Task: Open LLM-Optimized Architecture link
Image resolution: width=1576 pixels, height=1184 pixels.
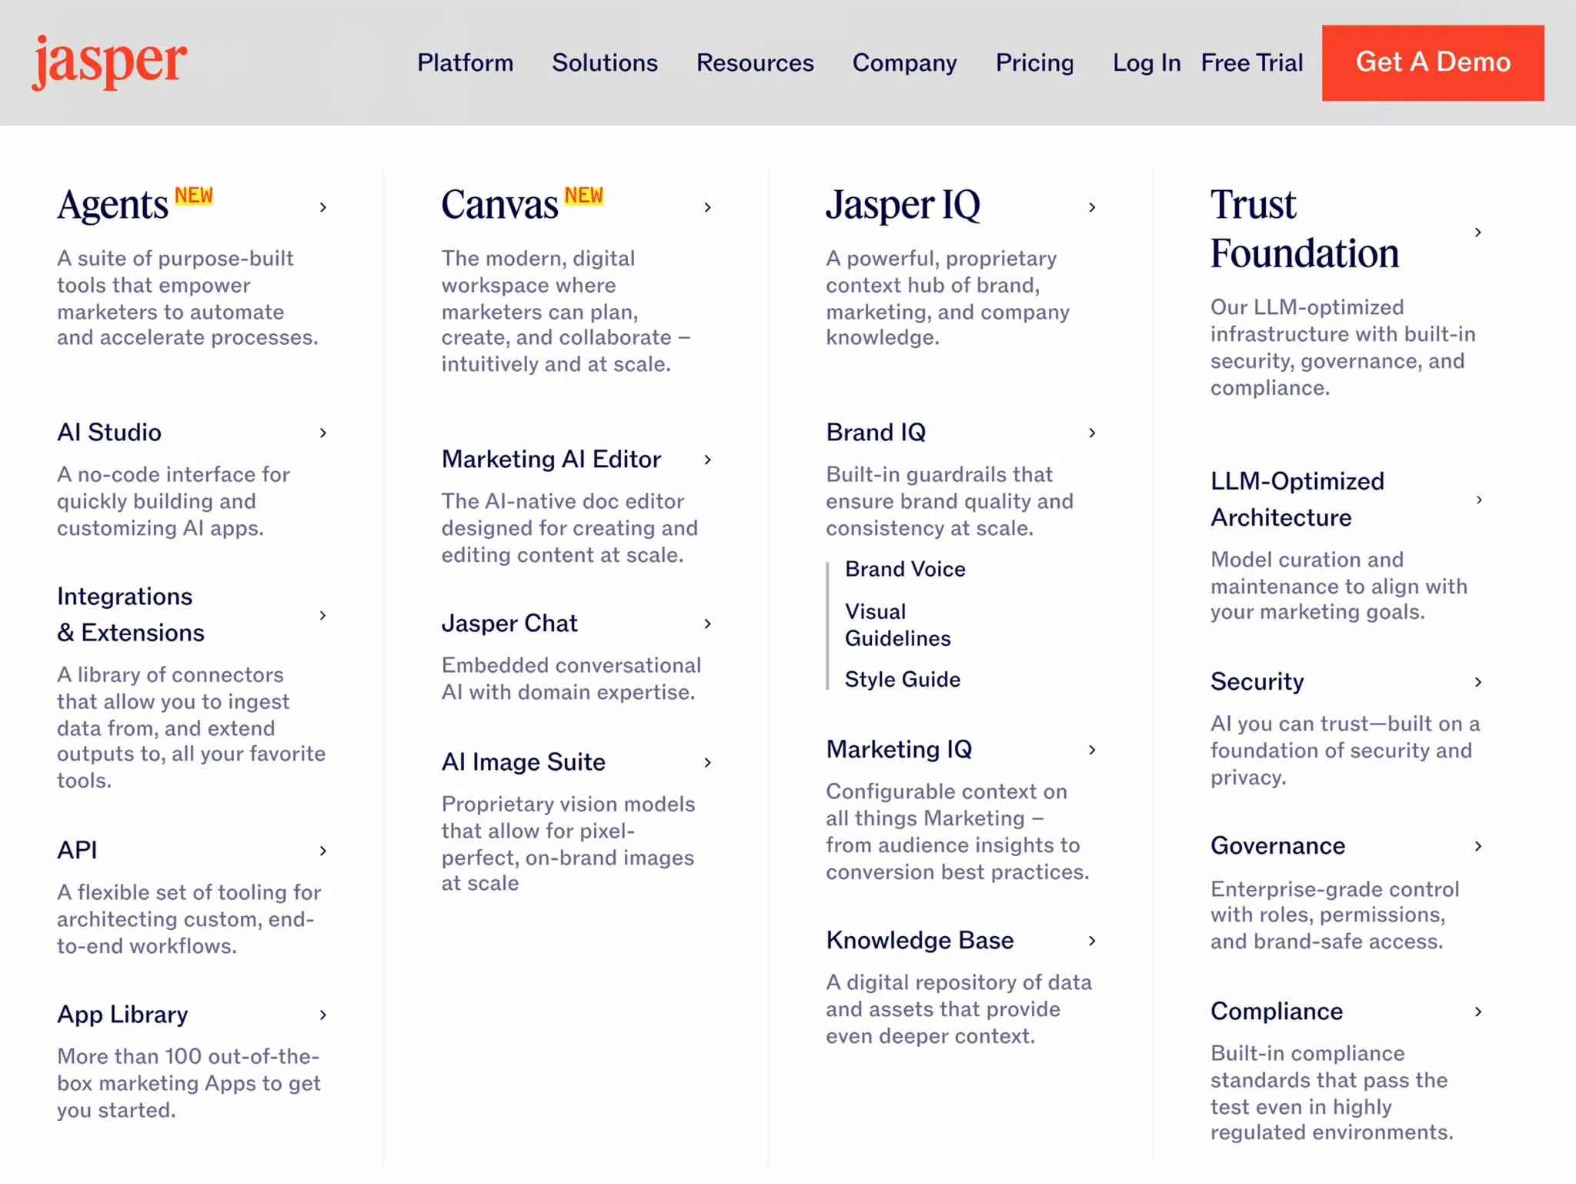Action: pyautogui.click(x=1297, y=499)
